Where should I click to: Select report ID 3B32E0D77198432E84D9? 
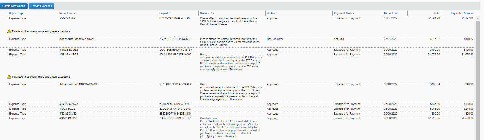pyautogui.click(x=175, y=114)
